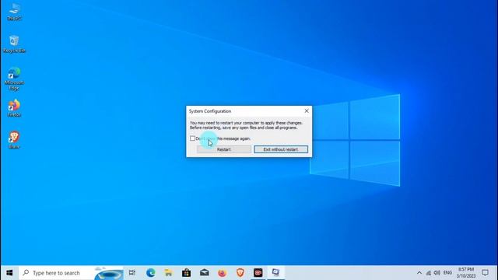
Task: Open File Explorer from taskbar
Action: (x=168, y=273)
